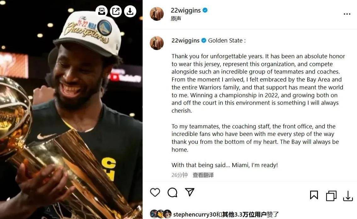Click the image search icon on photo
Image resolution: width=357 pixels, height=219 pixels.
coord(101,11)
